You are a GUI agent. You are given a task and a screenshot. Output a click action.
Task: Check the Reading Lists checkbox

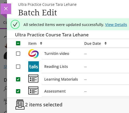coord(18,67)
